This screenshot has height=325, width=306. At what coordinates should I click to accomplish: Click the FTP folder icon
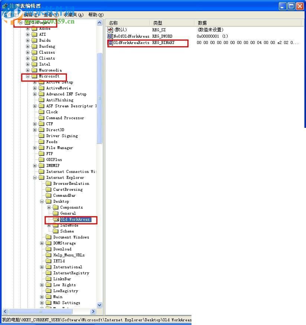pos(42,154)
